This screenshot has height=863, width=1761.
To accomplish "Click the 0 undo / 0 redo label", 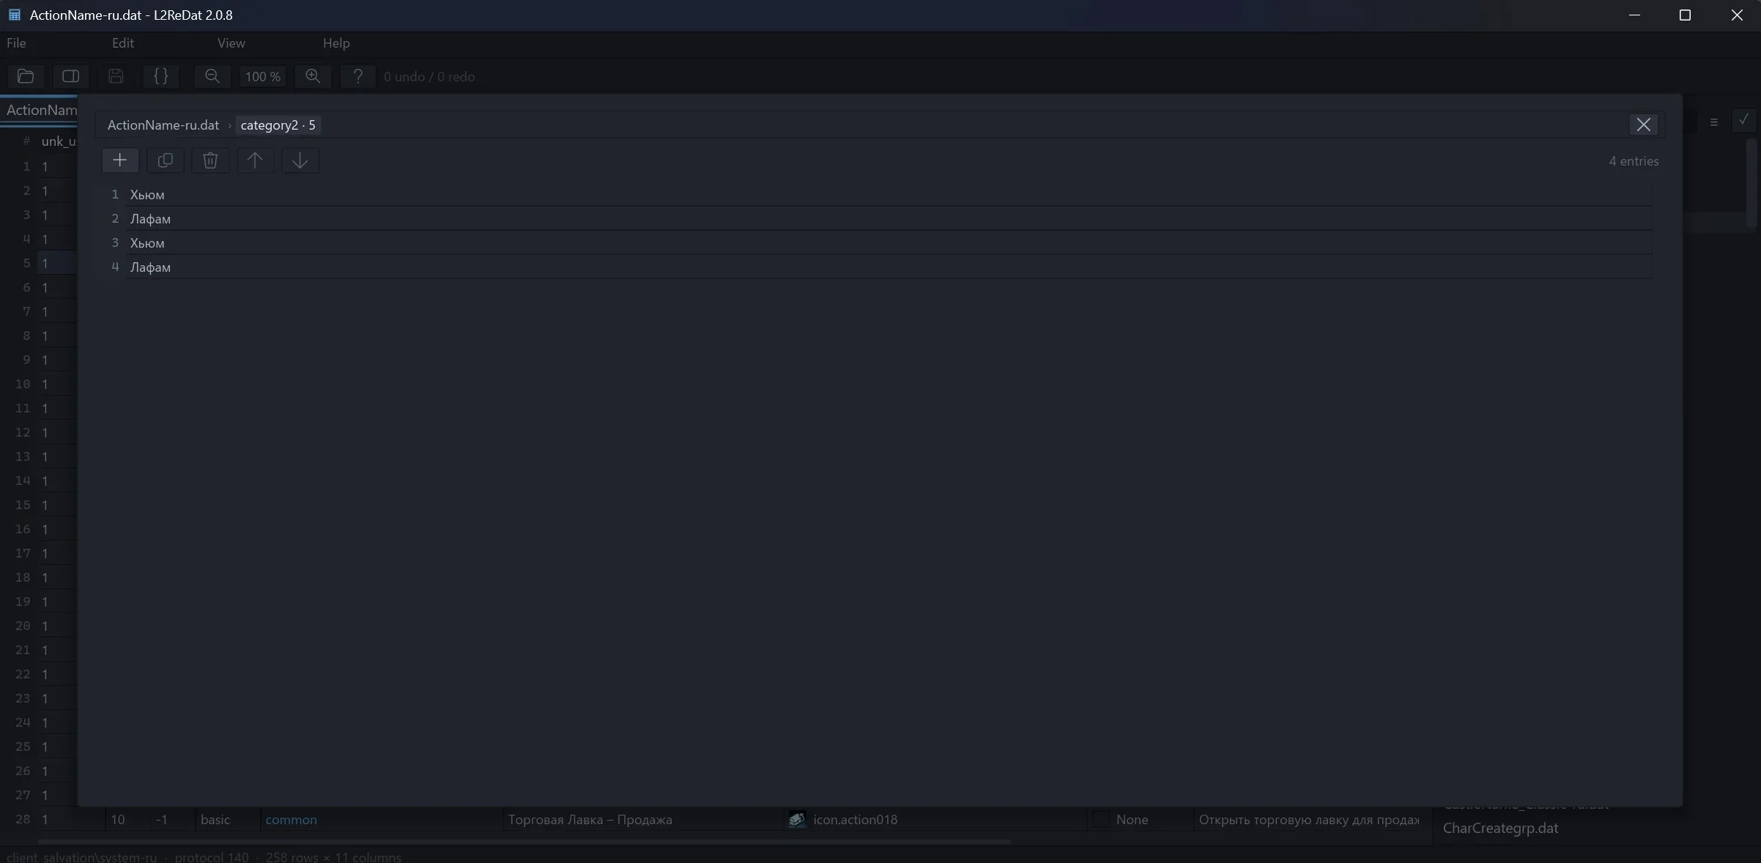I will coord(429,77).
